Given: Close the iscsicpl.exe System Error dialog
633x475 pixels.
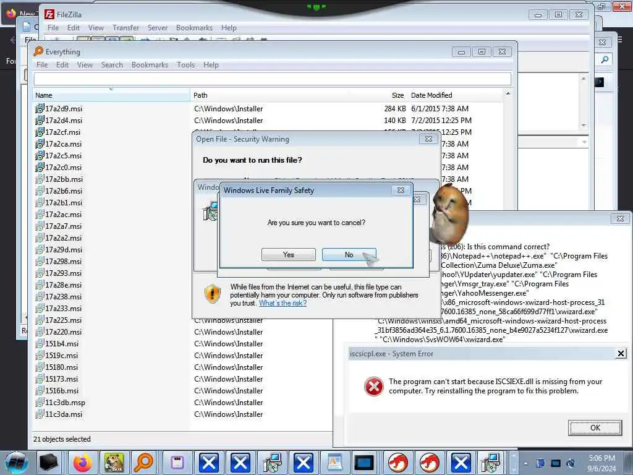Looking at the screenshot, I should [x=621, y=353].
